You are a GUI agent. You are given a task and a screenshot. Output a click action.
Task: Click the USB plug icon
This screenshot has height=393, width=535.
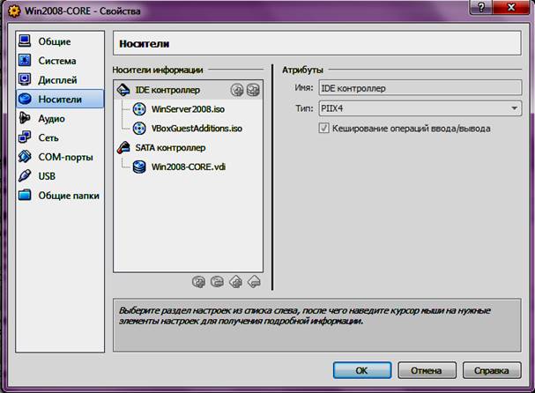point(25,175)
